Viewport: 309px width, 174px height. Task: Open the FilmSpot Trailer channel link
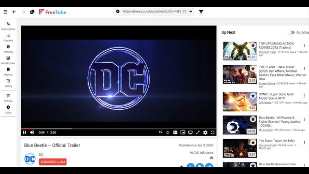(x=267, y=52)
